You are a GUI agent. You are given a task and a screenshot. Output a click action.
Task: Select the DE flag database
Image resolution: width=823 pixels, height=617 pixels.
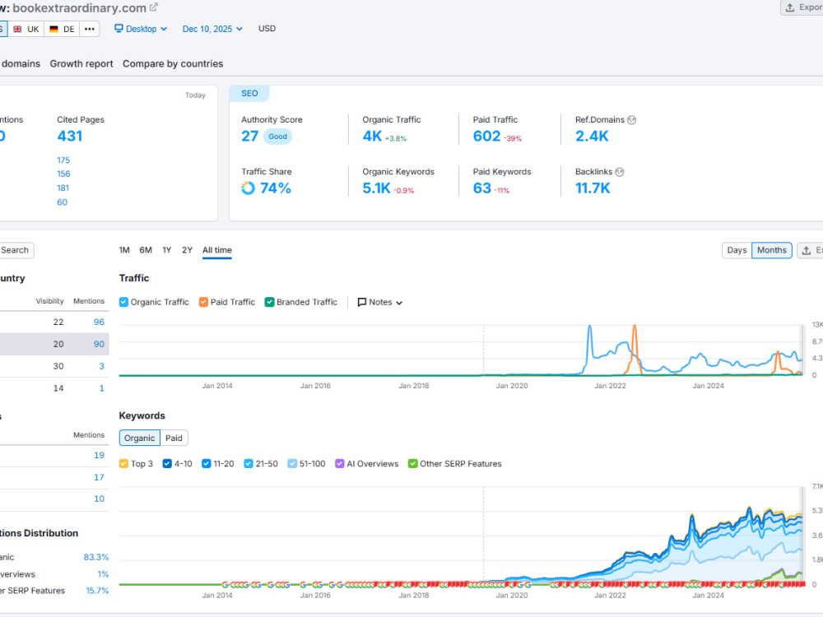click(62, 29)
